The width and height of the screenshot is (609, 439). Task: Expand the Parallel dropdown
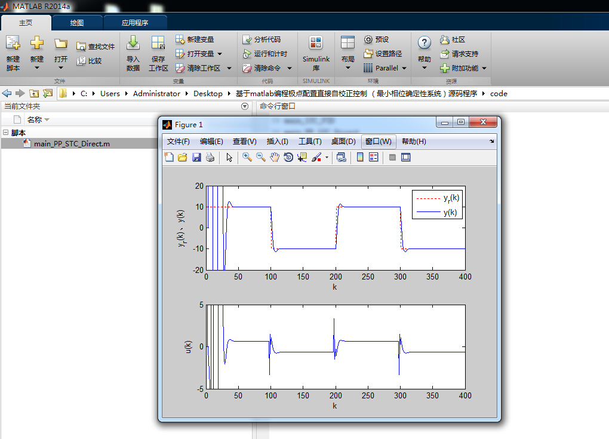pyautogui.click(x=404, y=68)
